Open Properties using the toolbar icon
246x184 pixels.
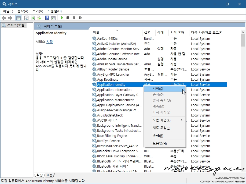26,18
